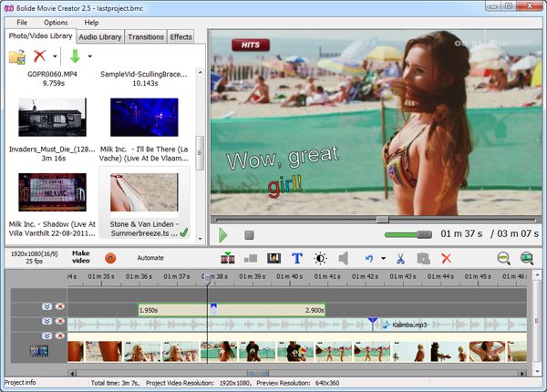Click the undo arrow icon
Viewport: 547px width, 392px height.
[x=369, y=258]
